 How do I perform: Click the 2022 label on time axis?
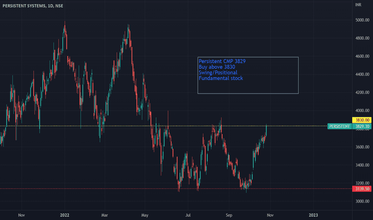[x=64, y=215]
